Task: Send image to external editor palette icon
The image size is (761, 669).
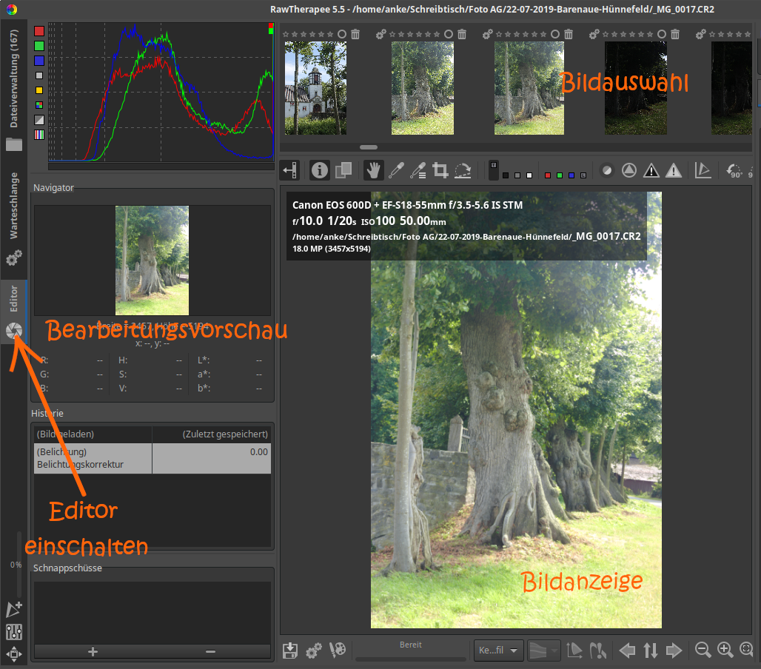Action: (338, 650)
